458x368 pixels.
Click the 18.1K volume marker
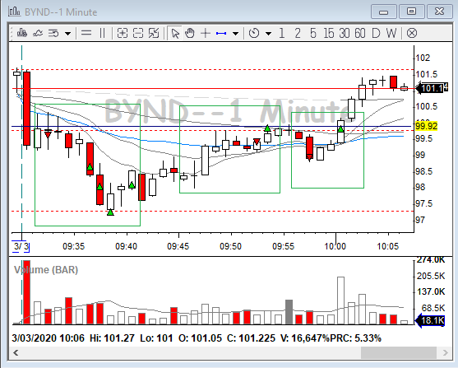click(x=430, y=320)
